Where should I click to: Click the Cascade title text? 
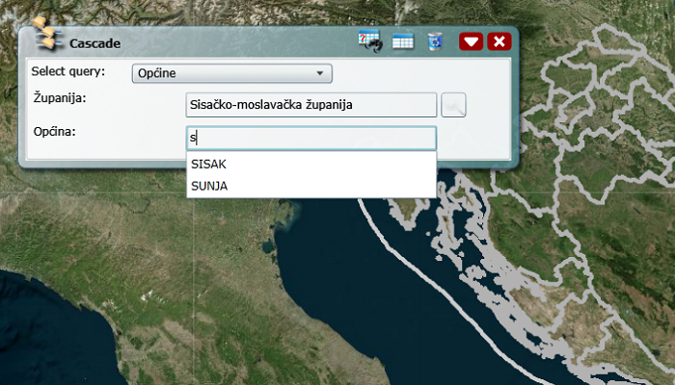point(94,43)
